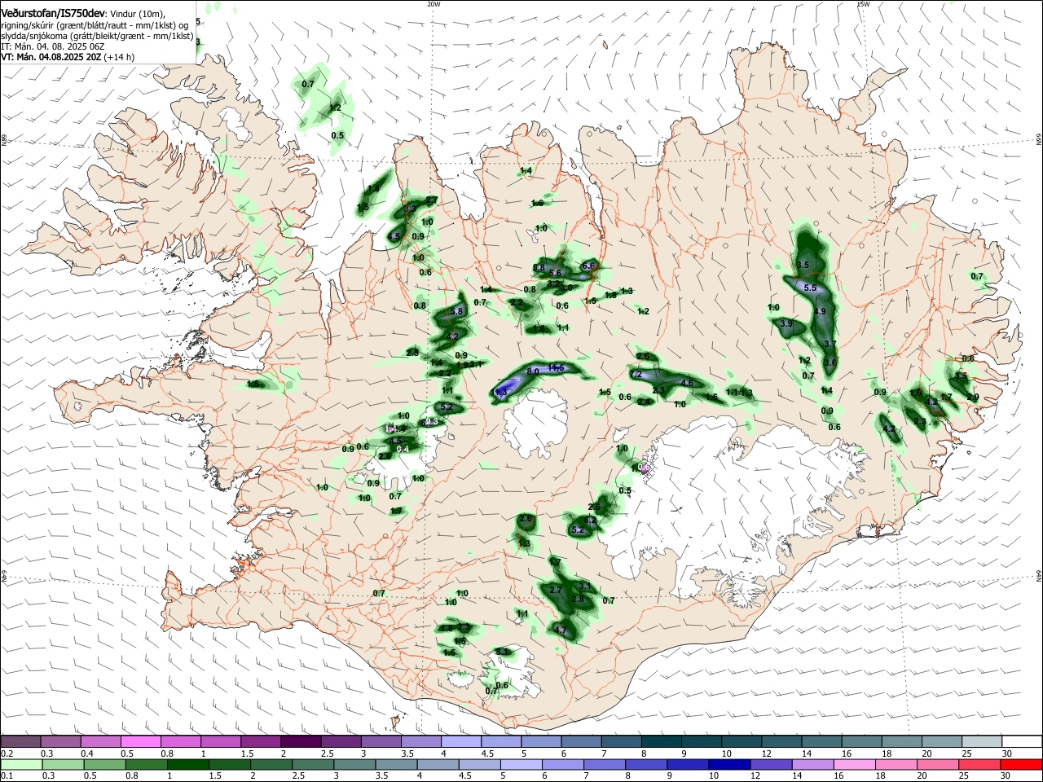Click the 4.6 precipitation value in central Iceland
This screenshot has width=1043, height=782.
pos(687,383)
